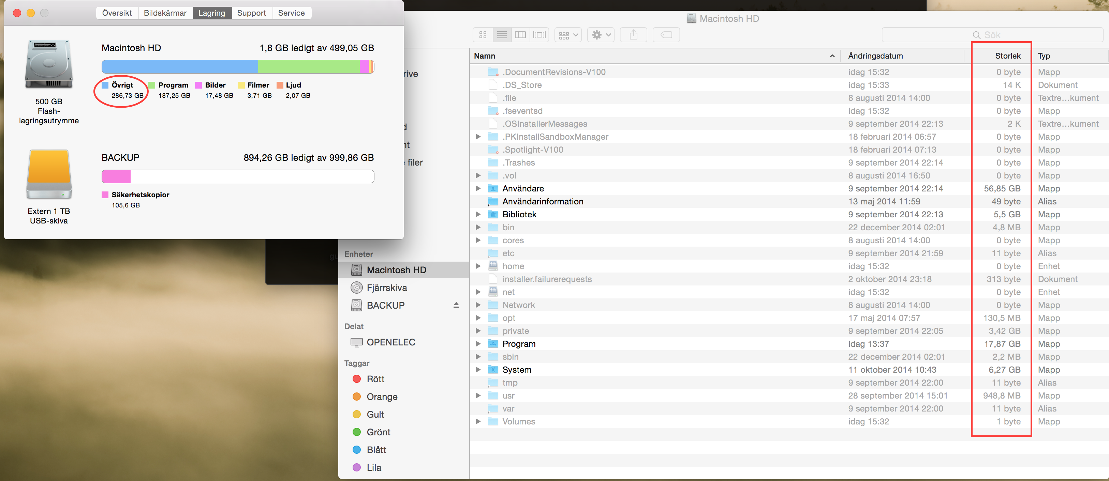Click the yellow Filmer legend swatch

(x=241, y=85)
